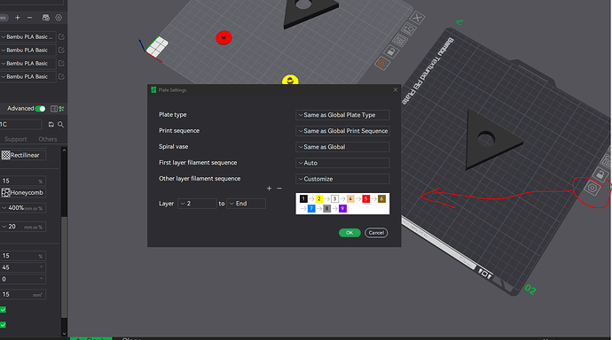The image size is (612, 340).
Task: Click the search settings magnifier icon
Action: pos(60,125)
